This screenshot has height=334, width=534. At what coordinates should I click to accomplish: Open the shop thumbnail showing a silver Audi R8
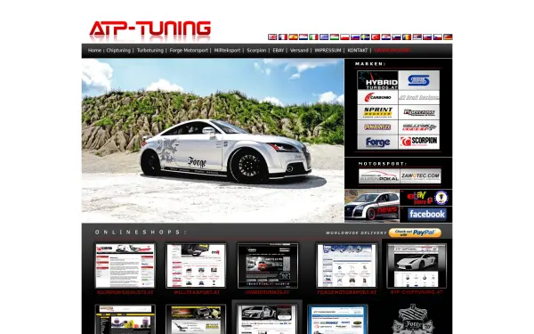click(267, 319)
